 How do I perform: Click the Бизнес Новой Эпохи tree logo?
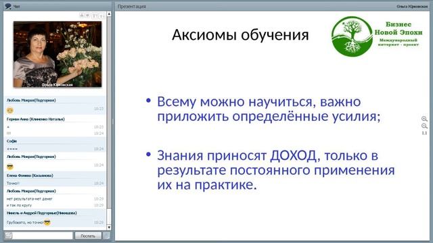(352, 36)
